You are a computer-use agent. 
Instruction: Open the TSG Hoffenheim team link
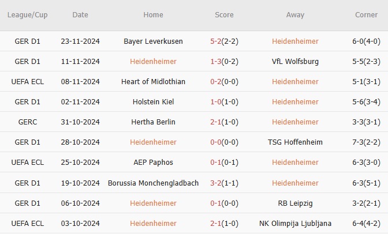295,142
